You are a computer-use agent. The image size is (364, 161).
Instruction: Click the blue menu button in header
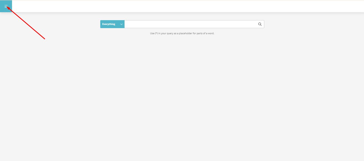6,6
